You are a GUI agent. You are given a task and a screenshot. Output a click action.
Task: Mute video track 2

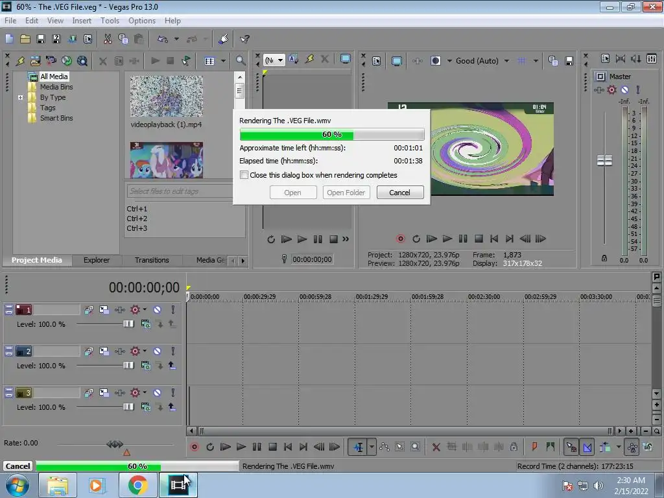pos(157,351)
